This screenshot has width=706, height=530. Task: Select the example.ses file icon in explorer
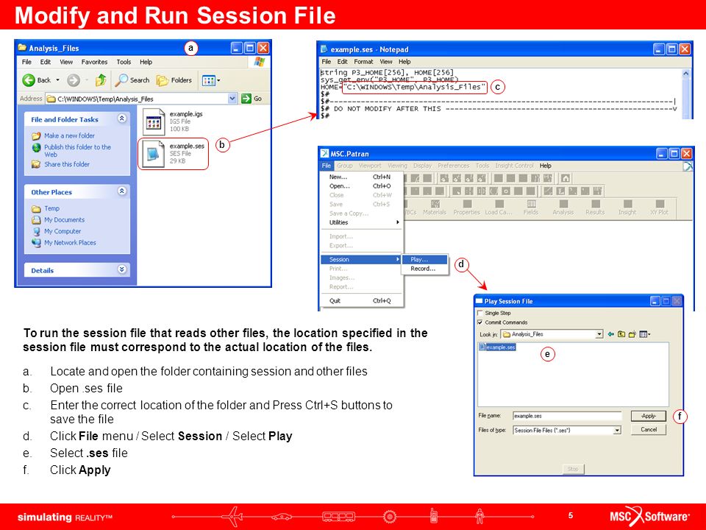point(153,154)
